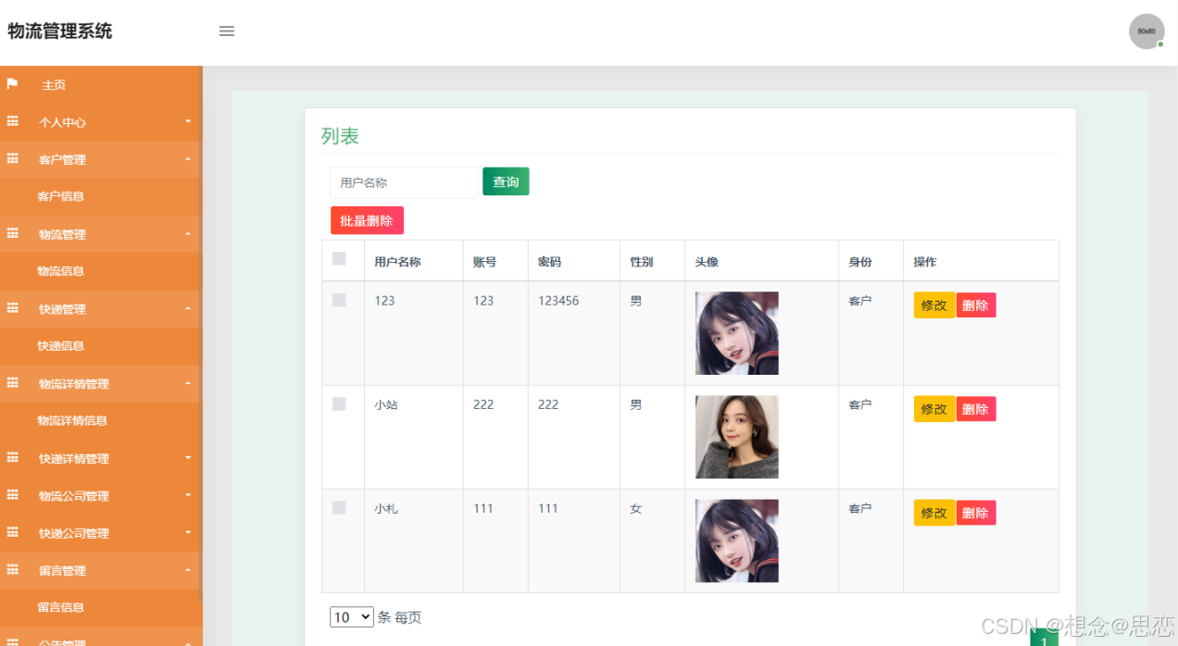Go to 主页 in the sidebar

(54, 85)
